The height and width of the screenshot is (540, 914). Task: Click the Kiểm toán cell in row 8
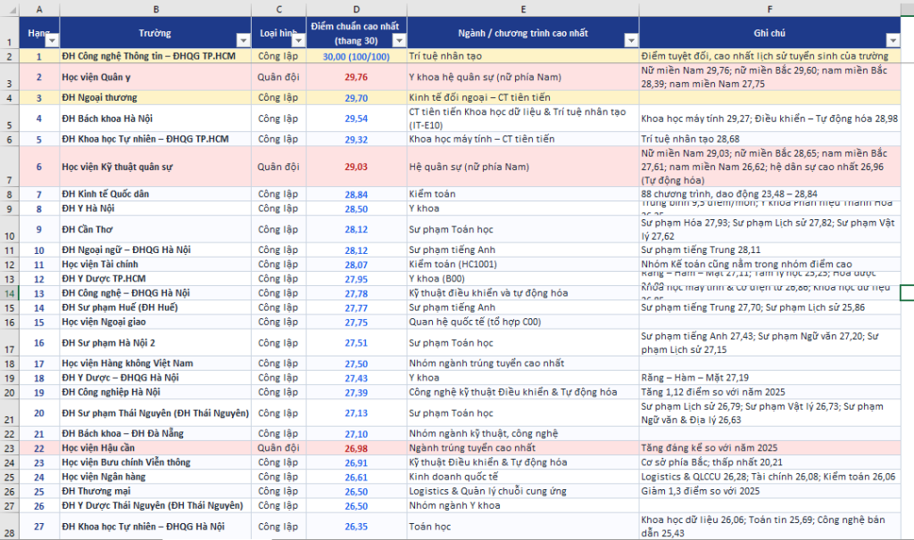pyautogui.click(x=523, y=193)
